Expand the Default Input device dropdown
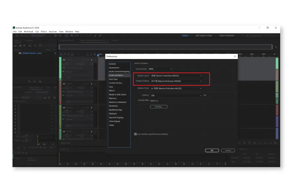Image resolution: width=297 pixels, height=177 pixels. tap(201, 75)
